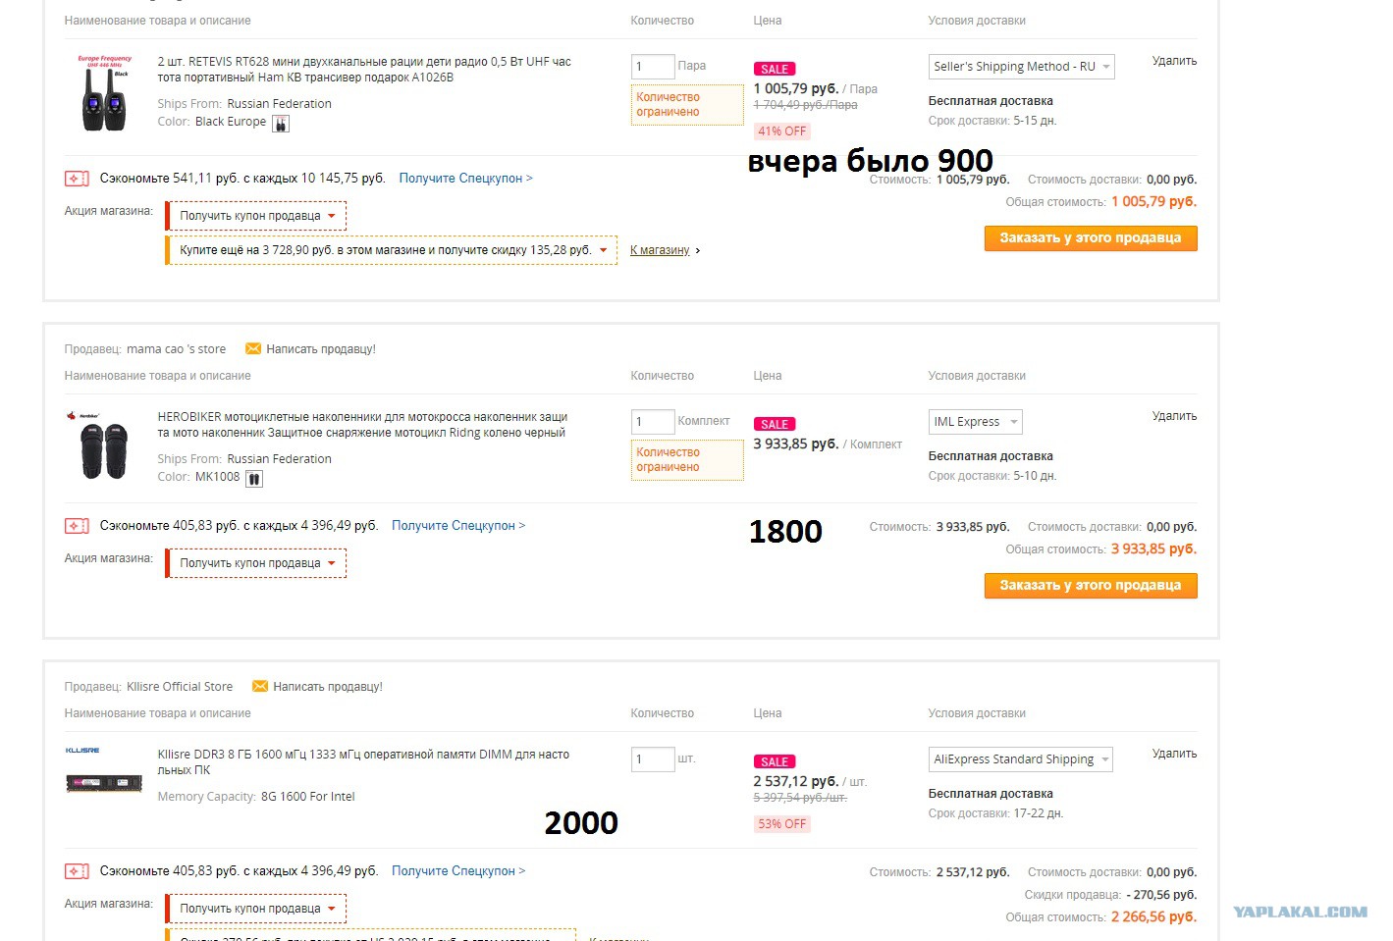Screen dimensions: 1393x941
Task: Click envelope icon beside Kllisre Official Store
Action: click(260, 686)
